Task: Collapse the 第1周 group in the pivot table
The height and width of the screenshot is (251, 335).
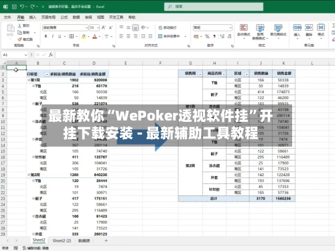Action: (29, 80)
